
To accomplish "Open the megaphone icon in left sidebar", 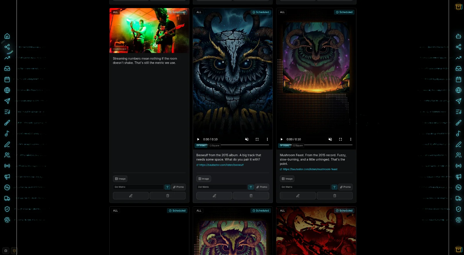I will tap(7, 177).
